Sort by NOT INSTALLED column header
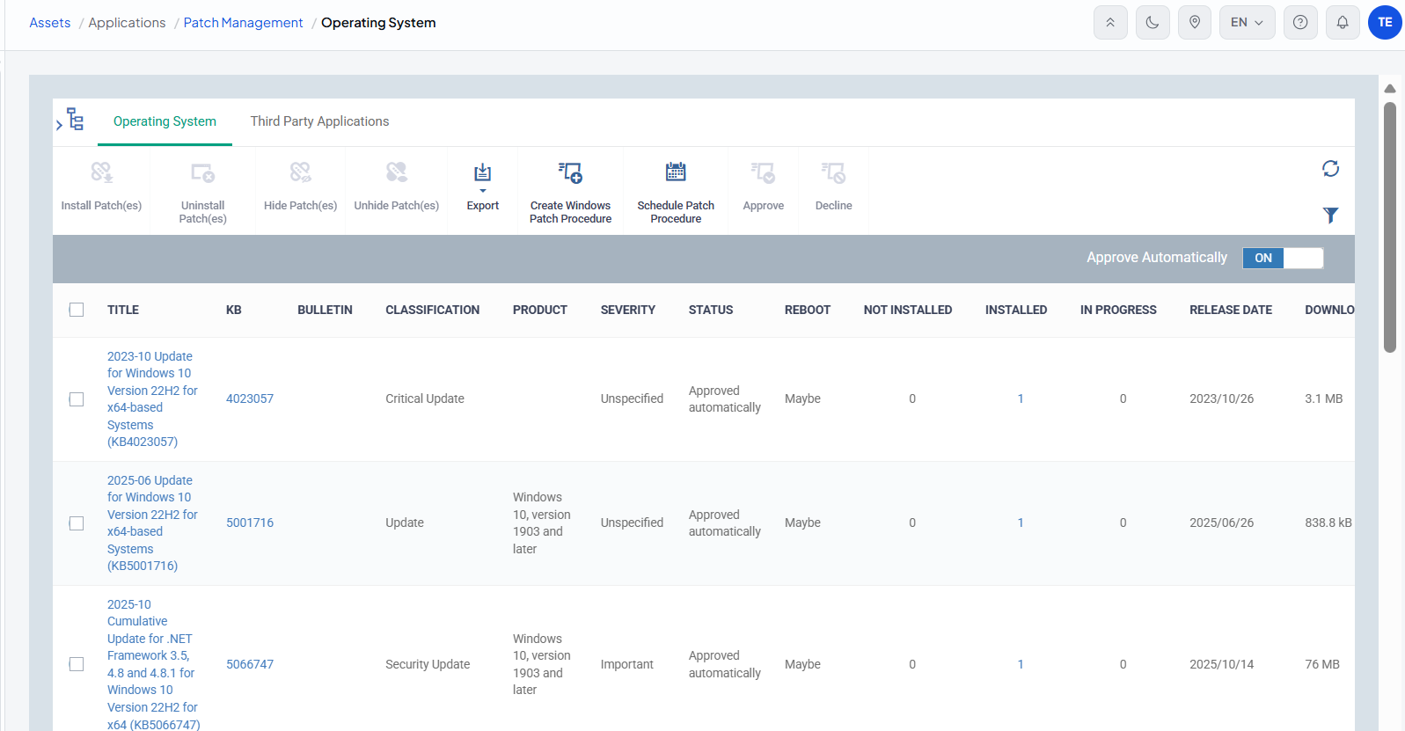Viewport: 1405px width, 731px height. [908, 310]
